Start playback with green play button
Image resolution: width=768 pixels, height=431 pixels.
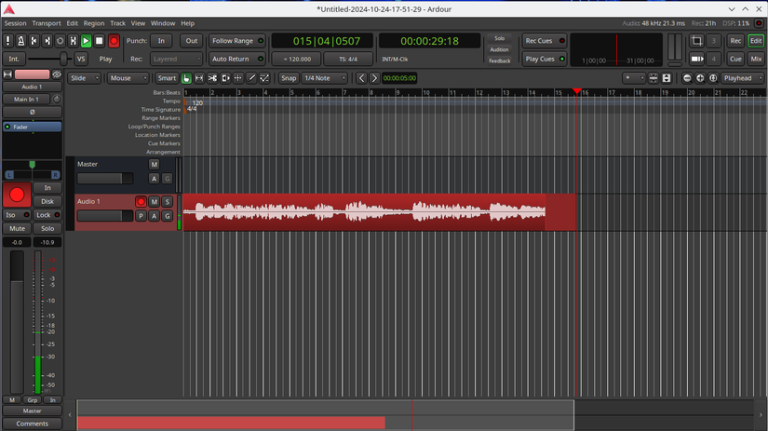coord(87,41)
